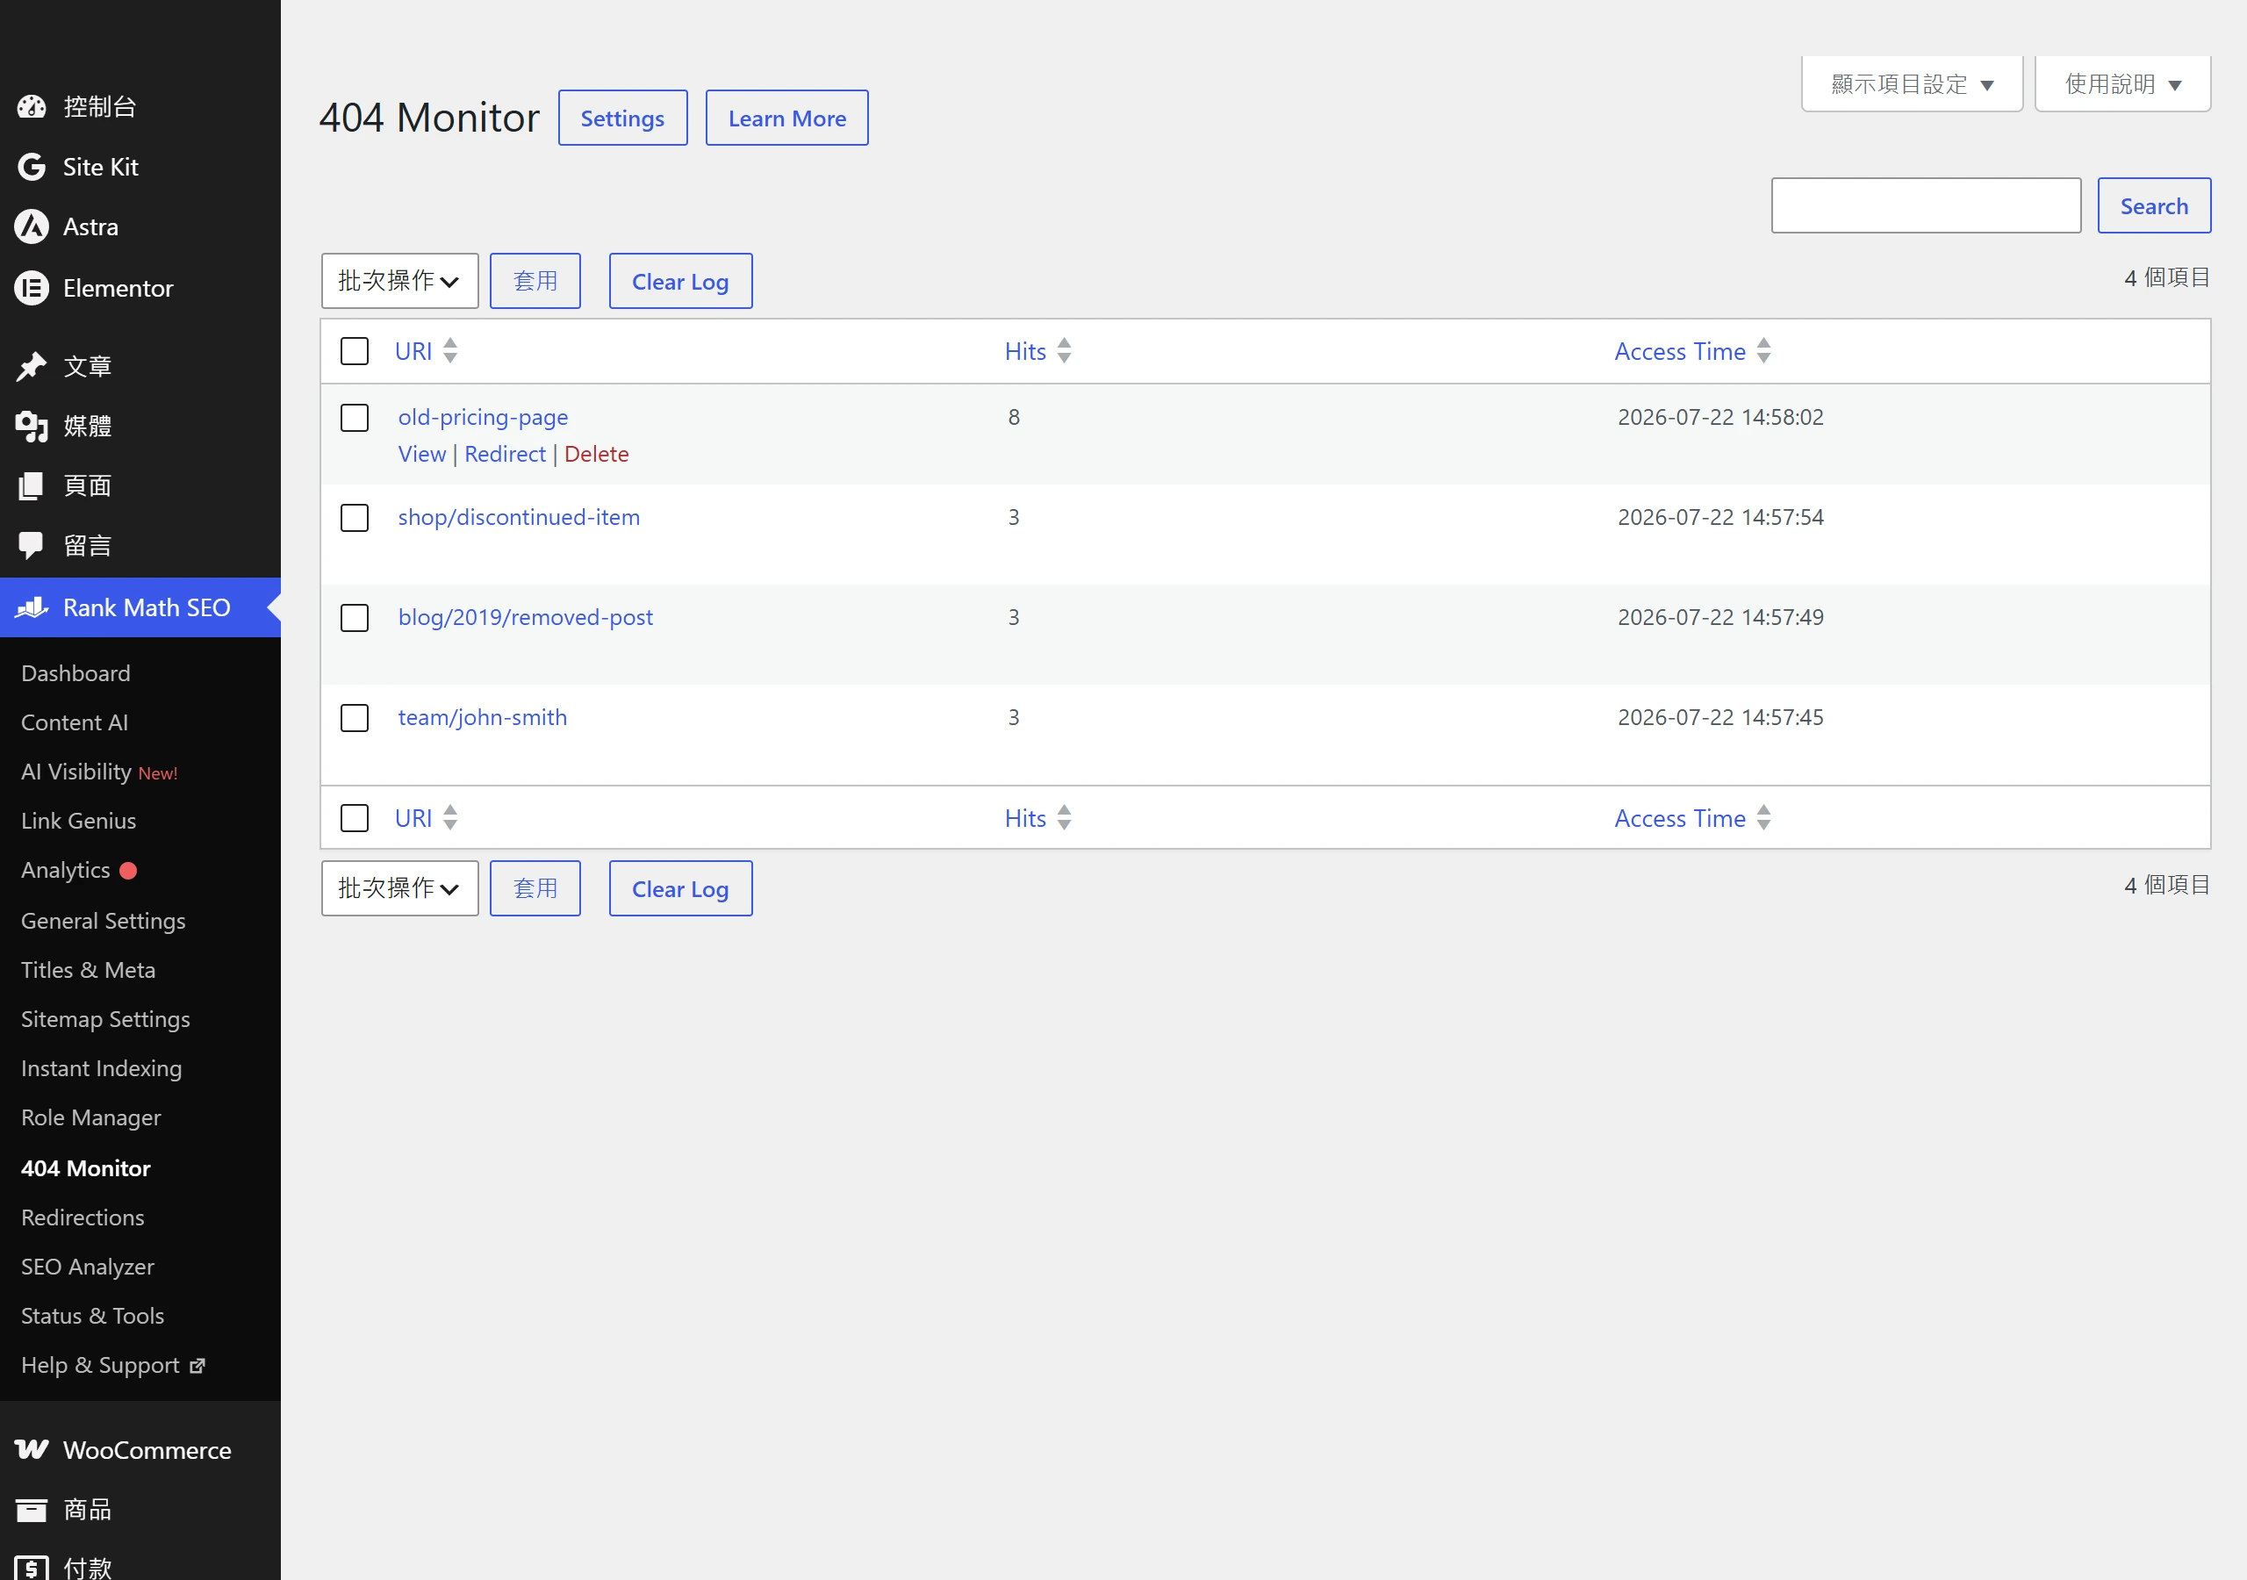Open the WooCommerce logo icon
2247x1580 pixels.
pyautogui.click(x=32, y=1450)
